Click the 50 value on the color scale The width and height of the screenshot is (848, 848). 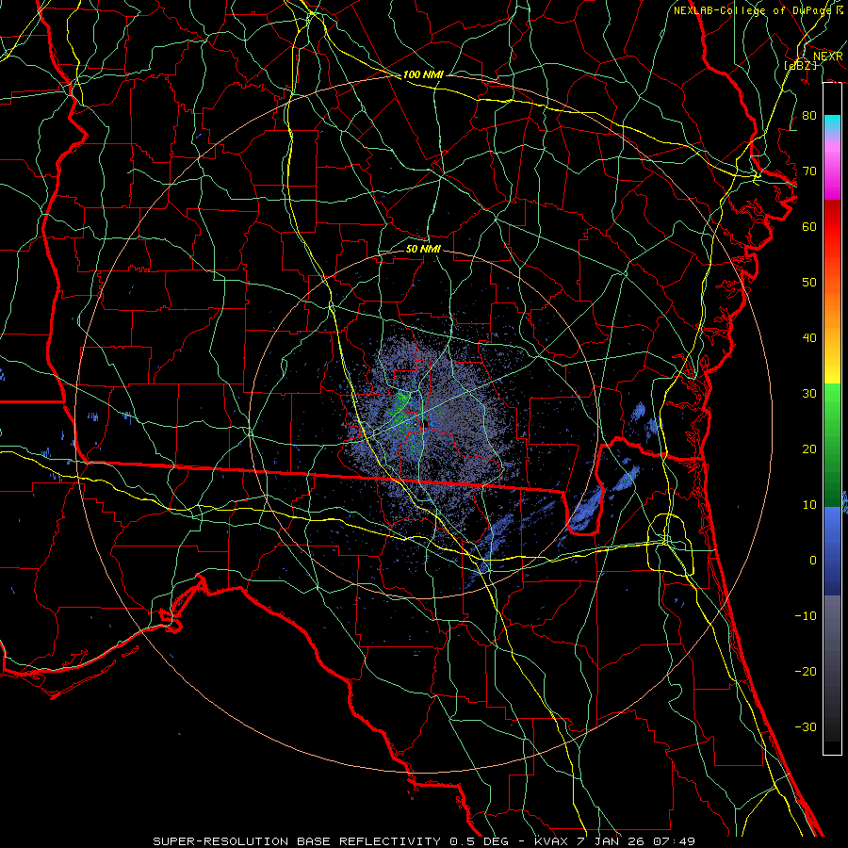point(809,283)
